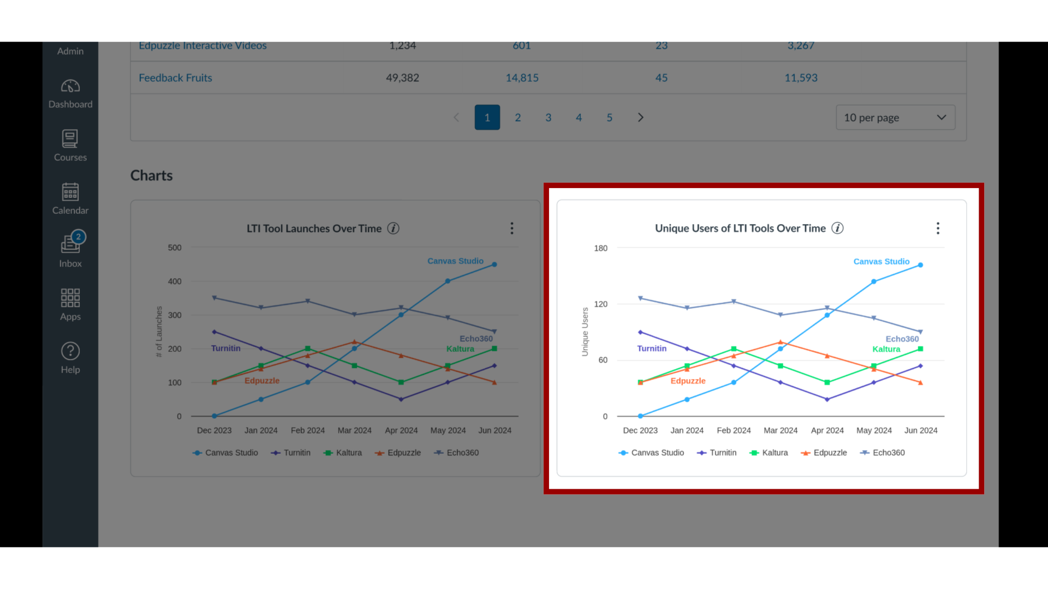Open the Calendar in the sidebar

click(x=70, y=199)
